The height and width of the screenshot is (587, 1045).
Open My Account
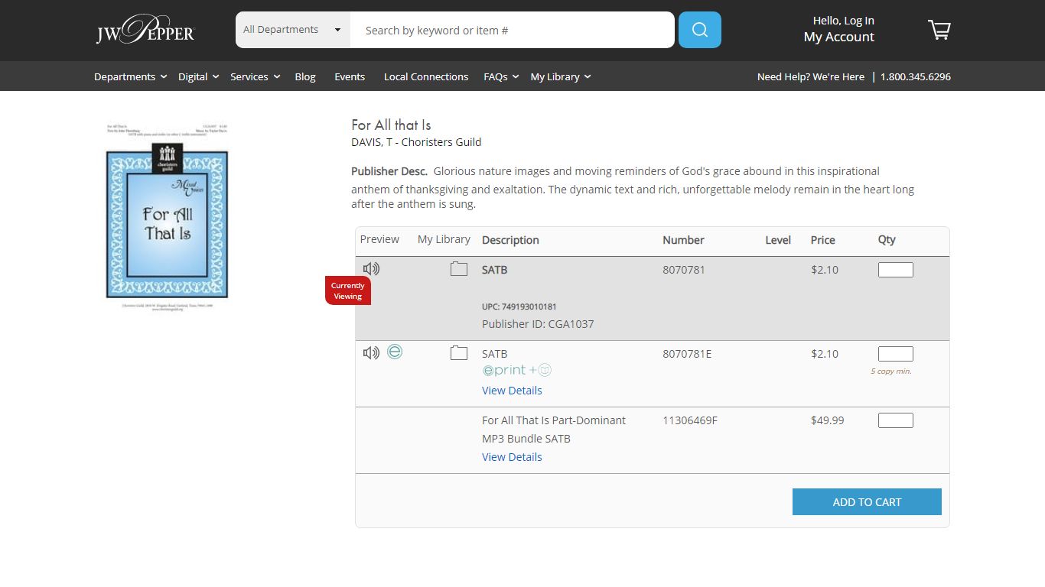(x=839, y=37)
